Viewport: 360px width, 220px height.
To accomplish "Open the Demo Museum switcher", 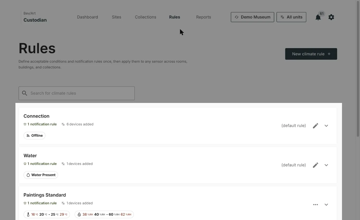I will pos(252,17).
